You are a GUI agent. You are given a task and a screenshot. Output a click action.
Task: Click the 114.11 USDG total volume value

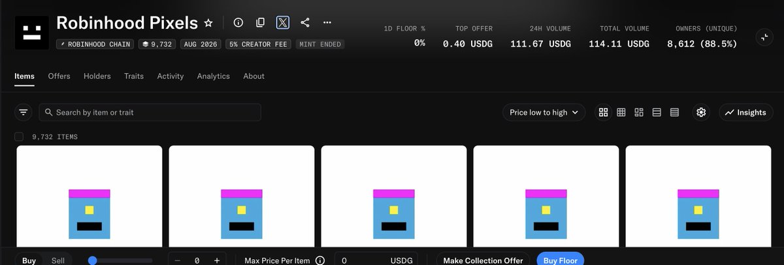tap(620, 44)
